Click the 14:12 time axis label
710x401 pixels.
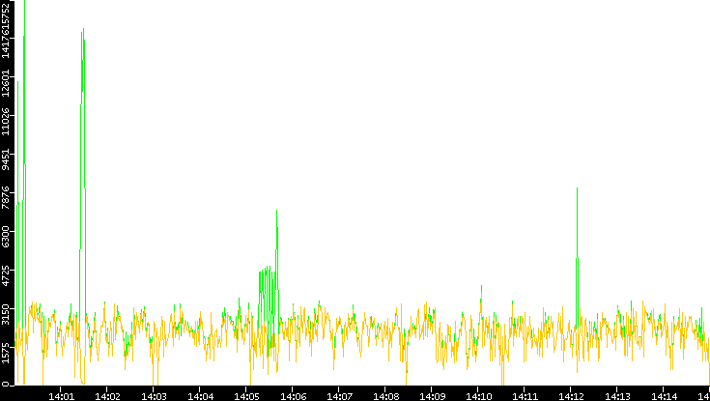pos(572,397)
